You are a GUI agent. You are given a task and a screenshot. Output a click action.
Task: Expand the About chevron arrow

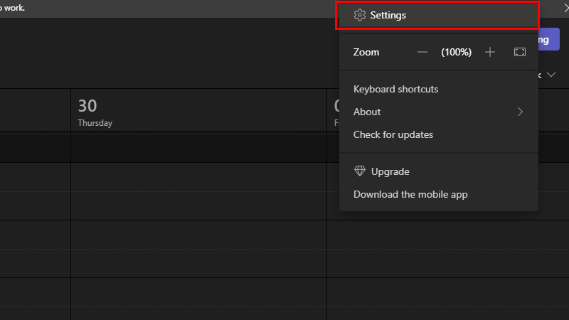520,112
